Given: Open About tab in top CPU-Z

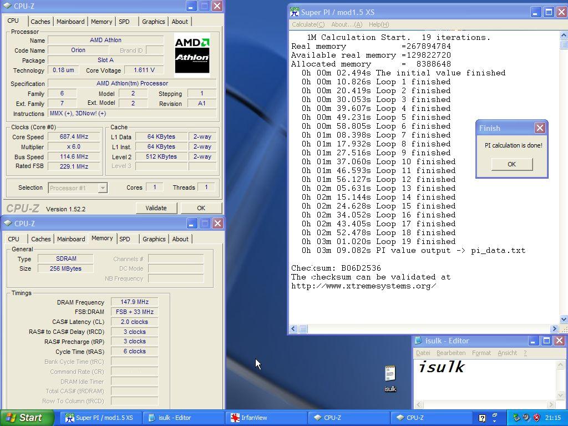Looking at the screenshot, I should click(180, 22).
